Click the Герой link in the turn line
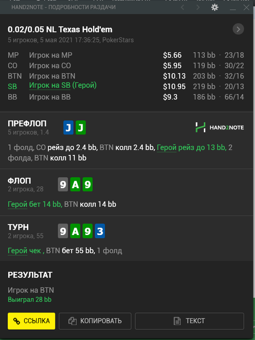This screenshot has width=255, height=340. click(x=18, y=251)
